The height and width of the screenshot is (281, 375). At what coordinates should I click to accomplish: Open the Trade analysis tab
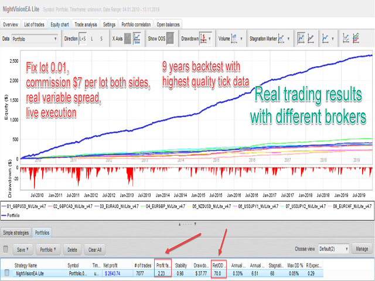pyautogui.click(x=86, y=25)
